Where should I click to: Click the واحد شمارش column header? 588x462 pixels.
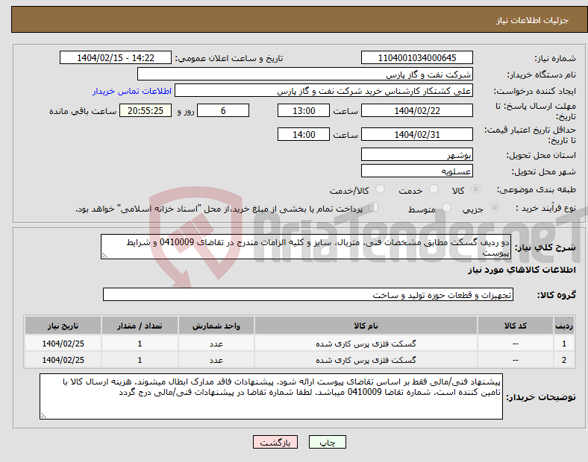(x=216, y=326)
